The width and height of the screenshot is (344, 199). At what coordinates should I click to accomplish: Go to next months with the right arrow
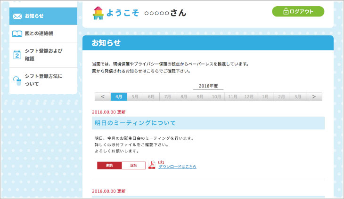[x=314, y=96]
